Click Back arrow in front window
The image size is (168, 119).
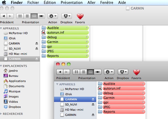click(x=60, y=72)
